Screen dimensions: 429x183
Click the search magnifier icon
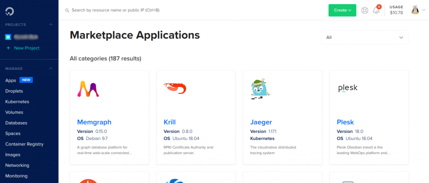tap(67, 10)
